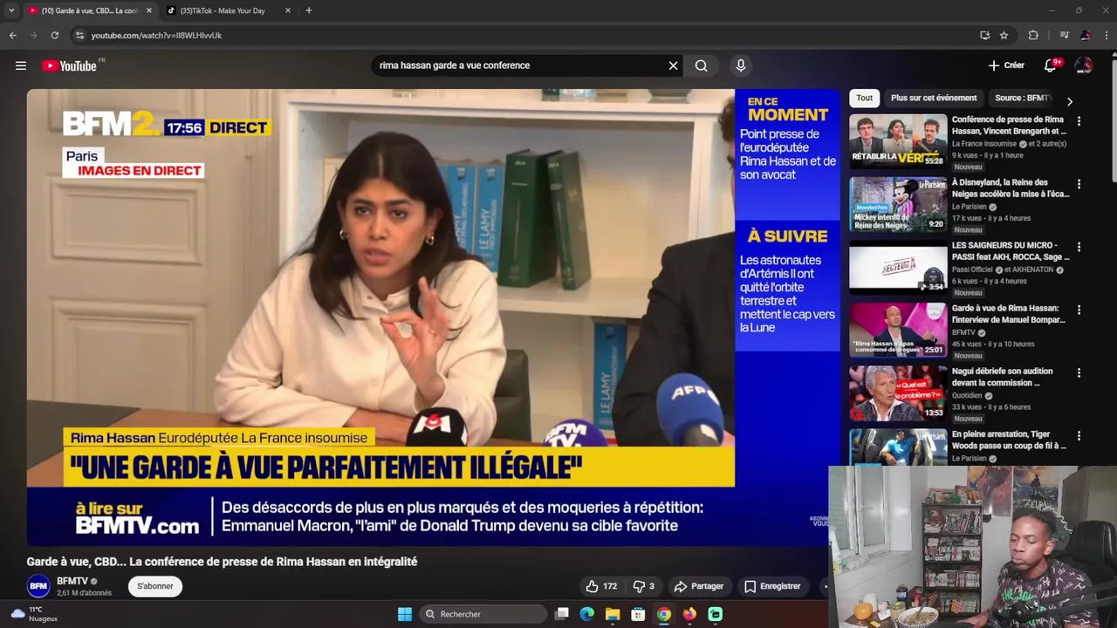Open options menu for Saigneurs du Micro video
The height and width of the screenshot is (628, 1117).
1079,247
